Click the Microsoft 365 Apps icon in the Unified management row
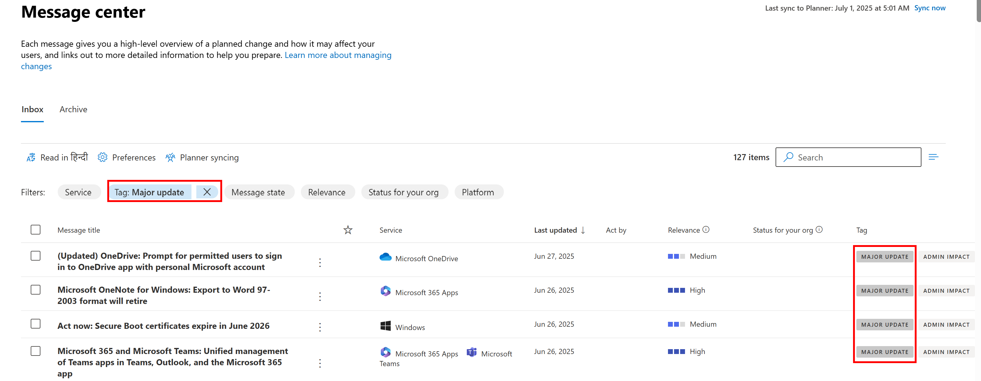Viewport: 981px width, 381px height. (x=385, y=352)
